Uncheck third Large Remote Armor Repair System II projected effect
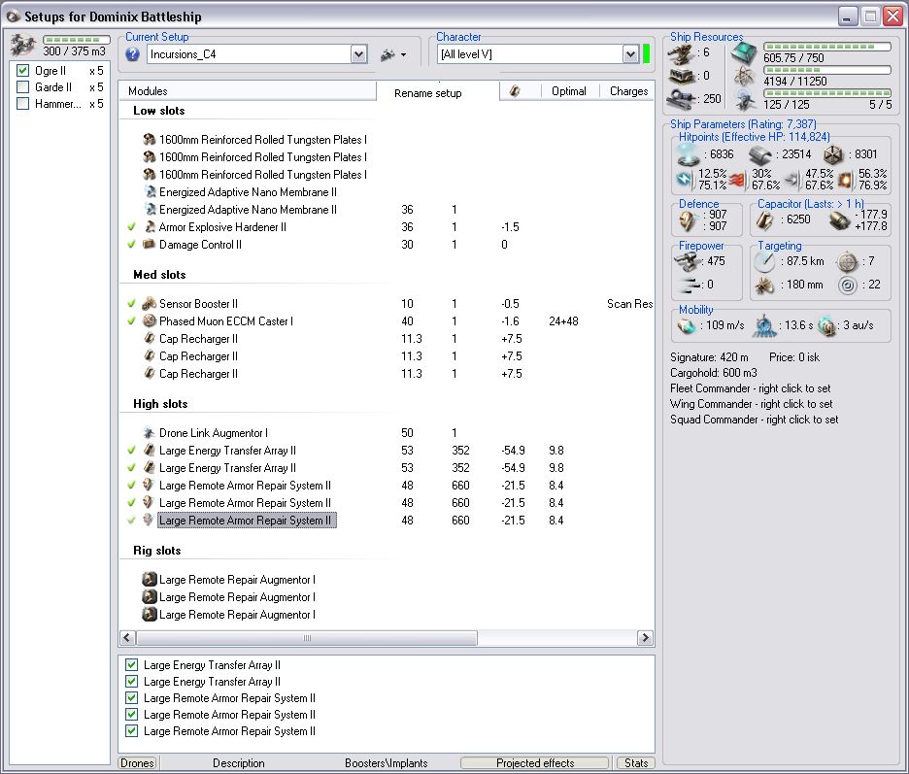This screenshot has height=774, width=909. pos(132,731)
